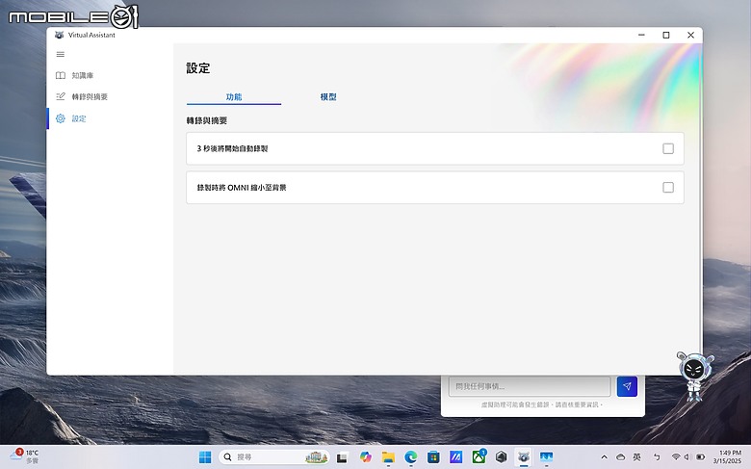Open the 知識庫 knowledge base page
751x469 pixels.
75,75
